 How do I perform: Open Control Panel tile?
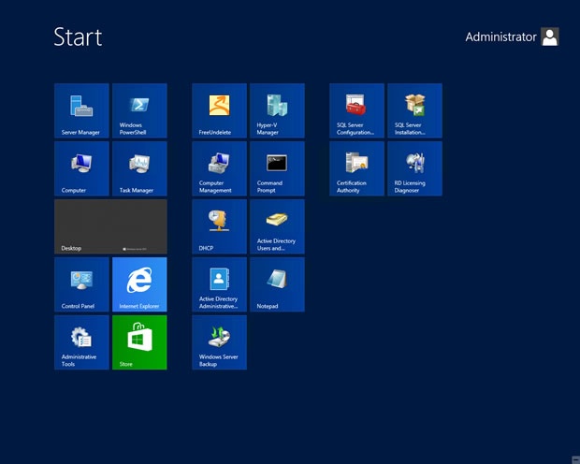(81, 284)
